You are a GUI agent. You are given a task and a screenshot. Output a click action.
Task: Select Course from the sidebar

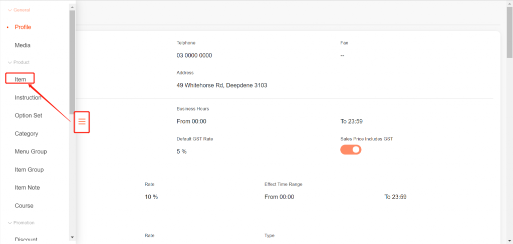(x=24, y=205)
